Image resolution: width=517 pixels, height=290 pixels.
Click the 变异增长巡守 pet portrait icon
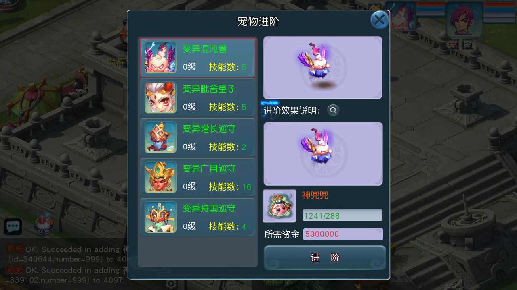tap(160, 137)
